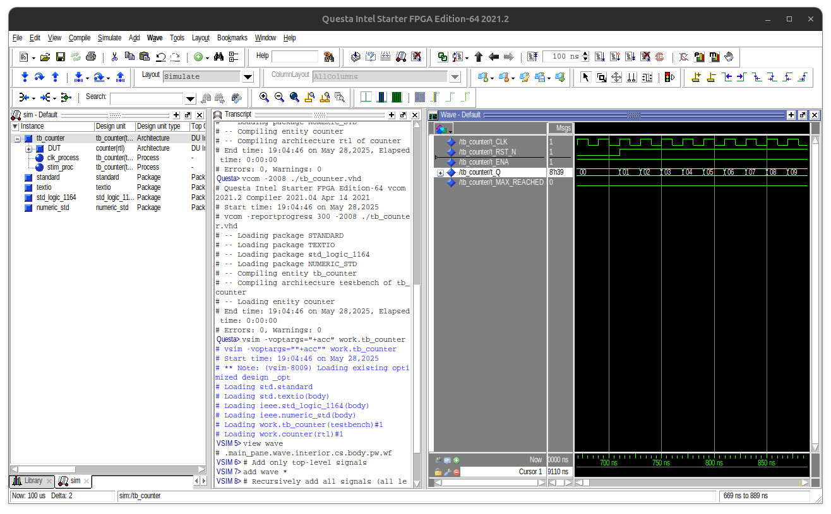Screen dimensions: 831x514
Task: Click the binoculars Find icon
Action: click(218, 57)
